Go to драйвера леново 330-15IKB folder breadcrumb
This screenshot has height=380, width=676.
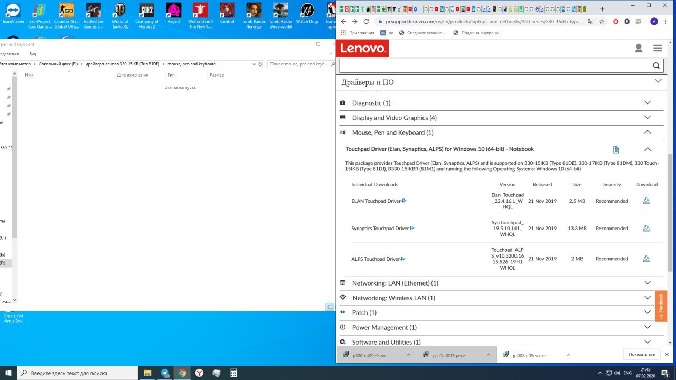click(x=123, y=64)
